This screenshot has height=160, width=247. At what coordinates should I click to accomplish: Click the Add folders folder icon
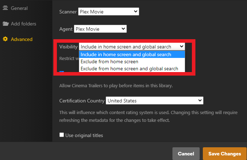click(x=5, y=24)
